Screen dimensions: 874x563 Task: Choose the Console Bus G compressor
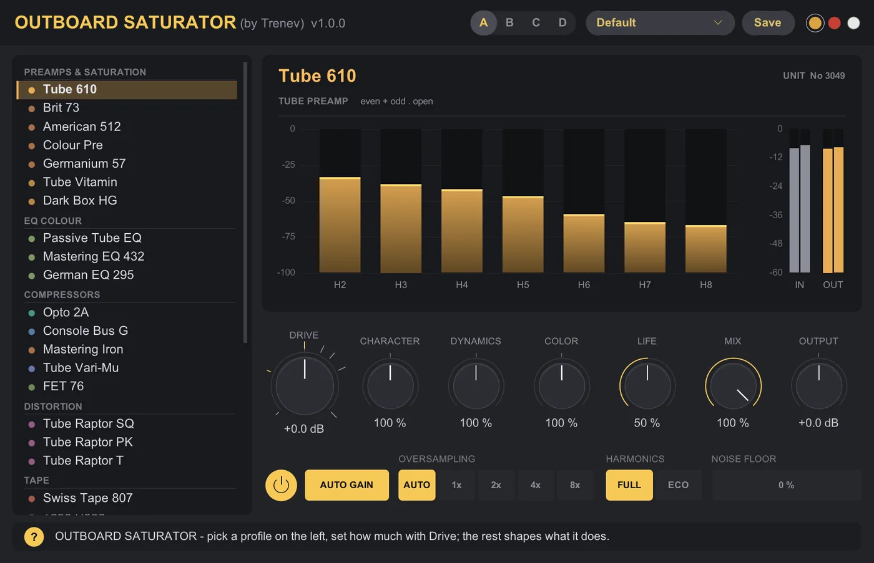point(127,330)
